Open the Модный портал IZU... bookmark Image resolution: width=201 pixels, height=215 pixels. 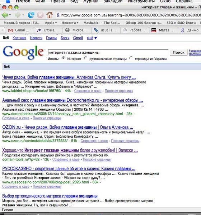click(22, 23)
